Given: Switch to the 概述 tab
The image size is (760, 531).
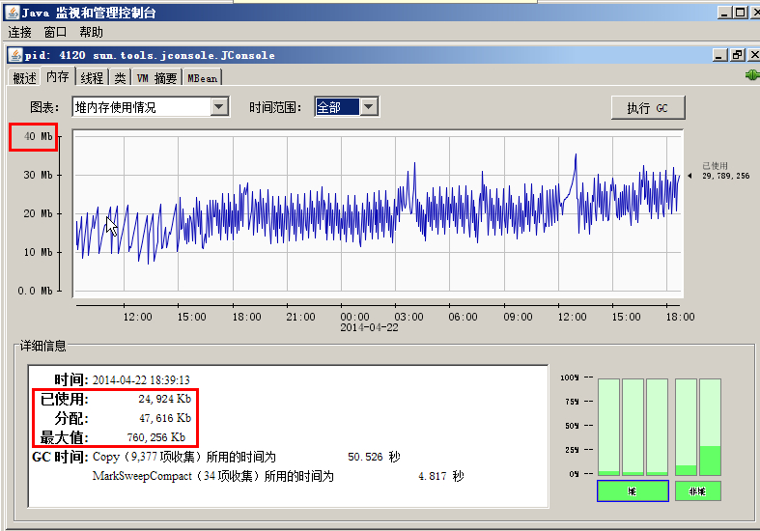Looking at the screenshot, I should pos(25,78).
